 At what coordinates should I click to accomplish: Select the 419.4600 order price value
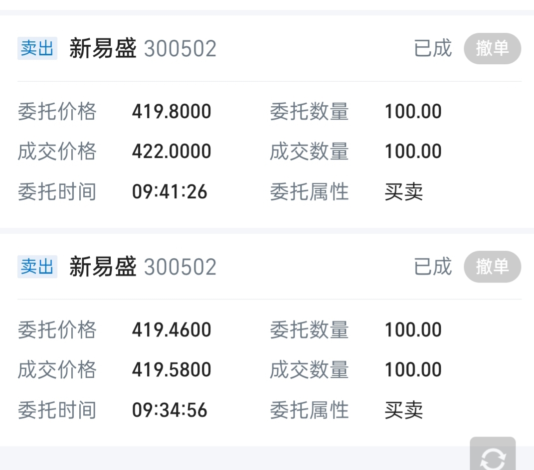172,330
